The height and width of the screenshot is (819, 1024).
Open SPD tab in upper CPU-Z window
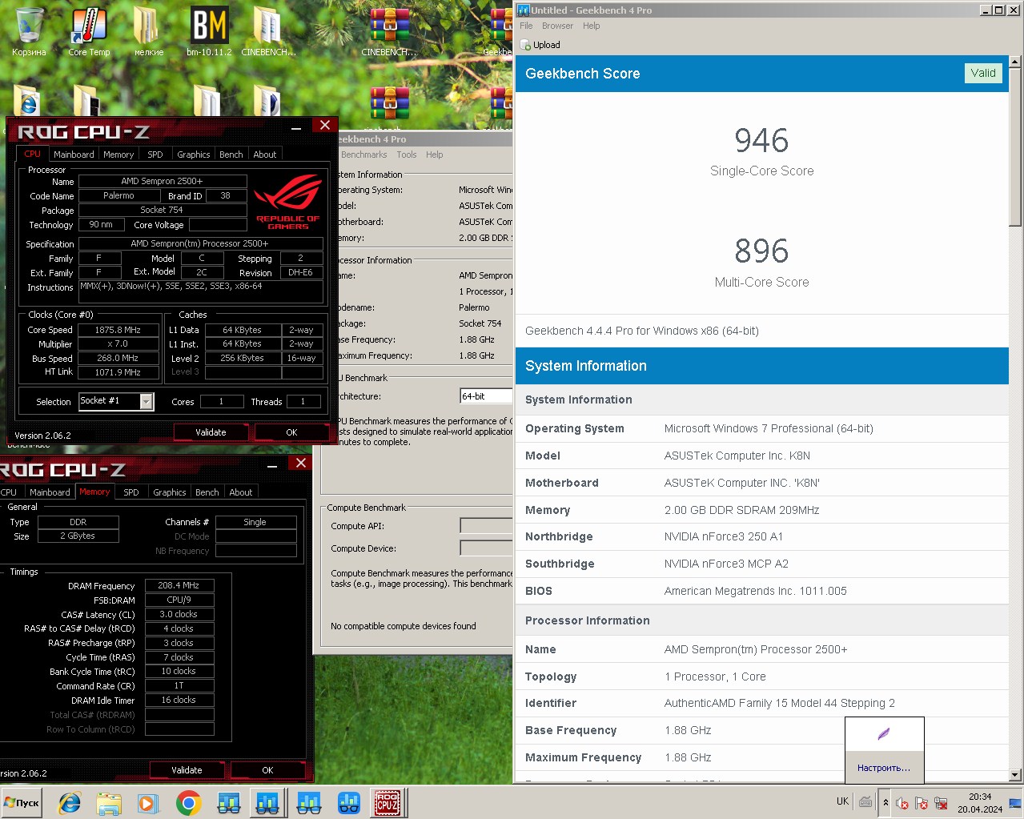(x=155, y=155)
